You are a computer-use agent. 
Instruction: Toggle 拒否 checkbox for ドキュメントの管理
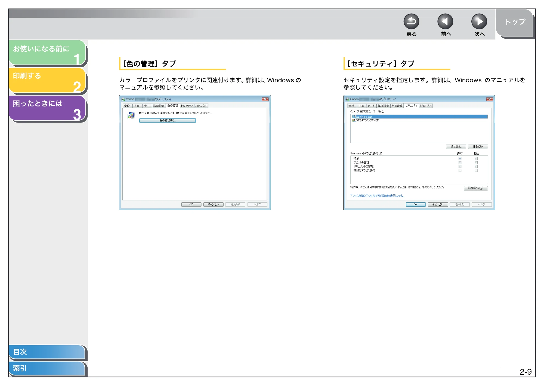pyautogui.click(x=476, y=166)
